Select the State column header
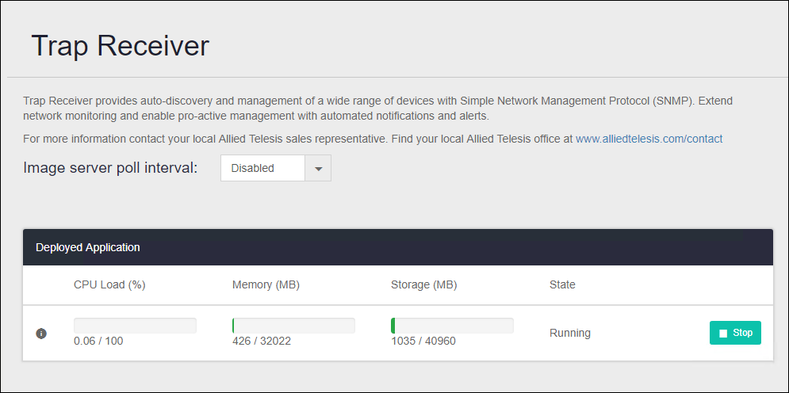This screenshot has height=393, width=789. (562, 284)
